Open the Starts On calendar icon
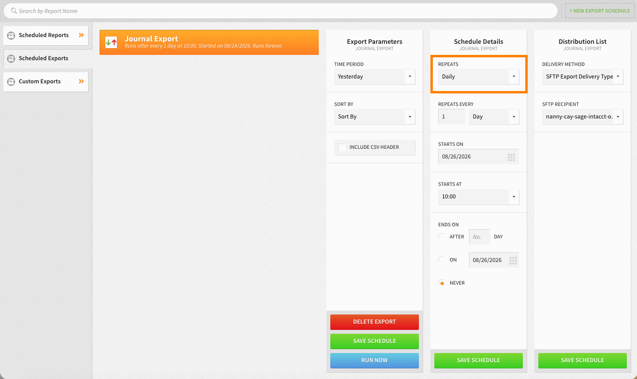 tap(511, 157)
